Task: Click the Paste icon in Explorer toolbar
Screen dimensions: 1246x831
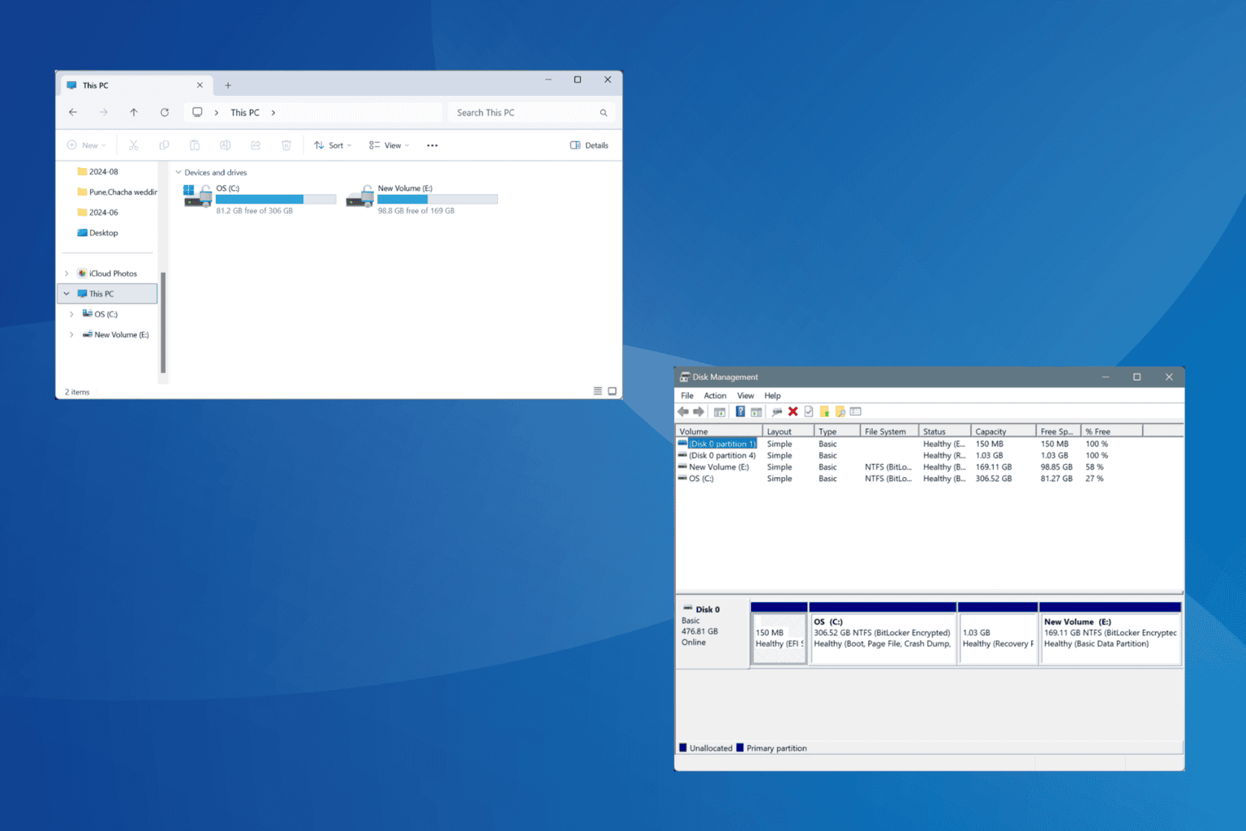Action: 195,145
